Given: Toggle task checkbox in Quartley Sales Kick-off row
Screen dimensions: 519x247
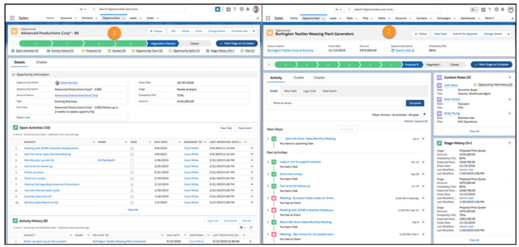Looking at the screenshot, I should 132,196.
